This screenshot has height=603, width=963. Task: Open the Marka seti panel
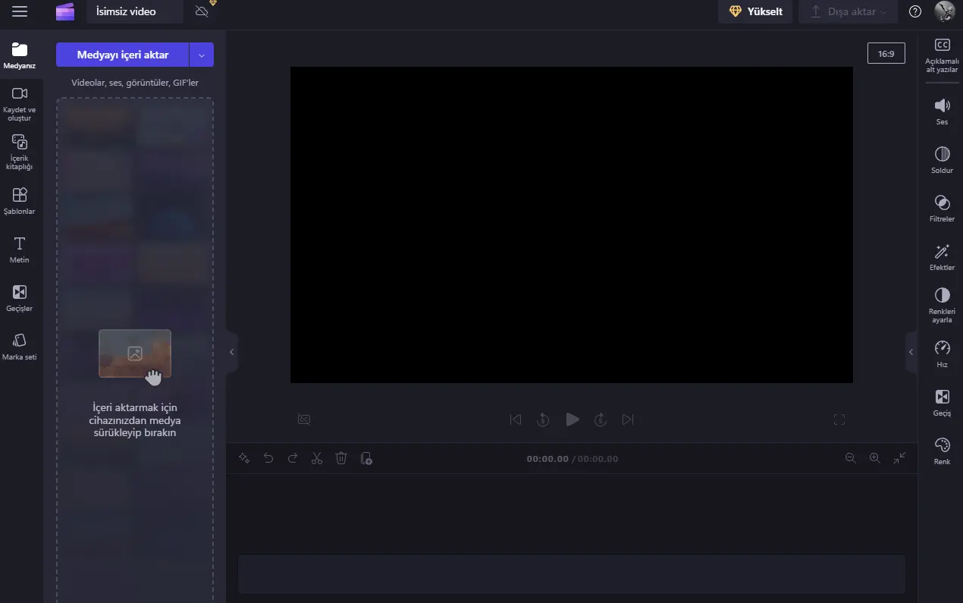[20, 347]
